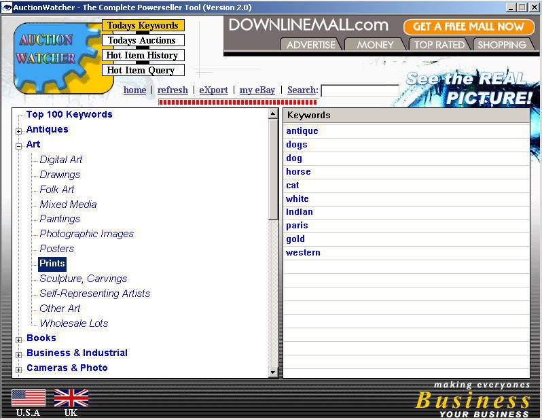Image resolution: width=542 pixels, height=420 pixels.
Task: Click the DOWNLINEMALL.com banner logo
Action: pyautogui.click(x=308, y=25)
